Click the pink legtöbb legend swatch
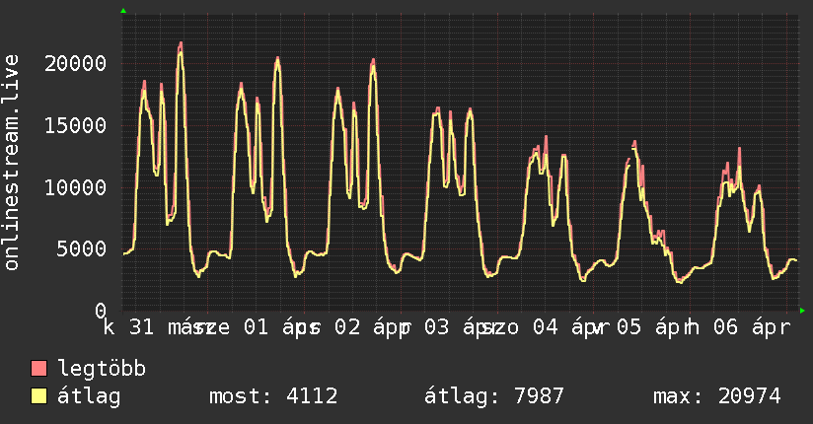 (x=38, y=368)
